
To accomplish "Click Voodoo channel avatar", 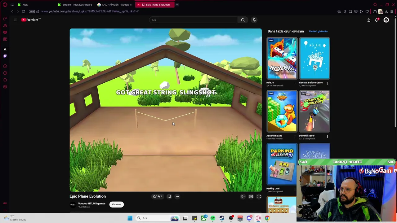I will [73, 205].
